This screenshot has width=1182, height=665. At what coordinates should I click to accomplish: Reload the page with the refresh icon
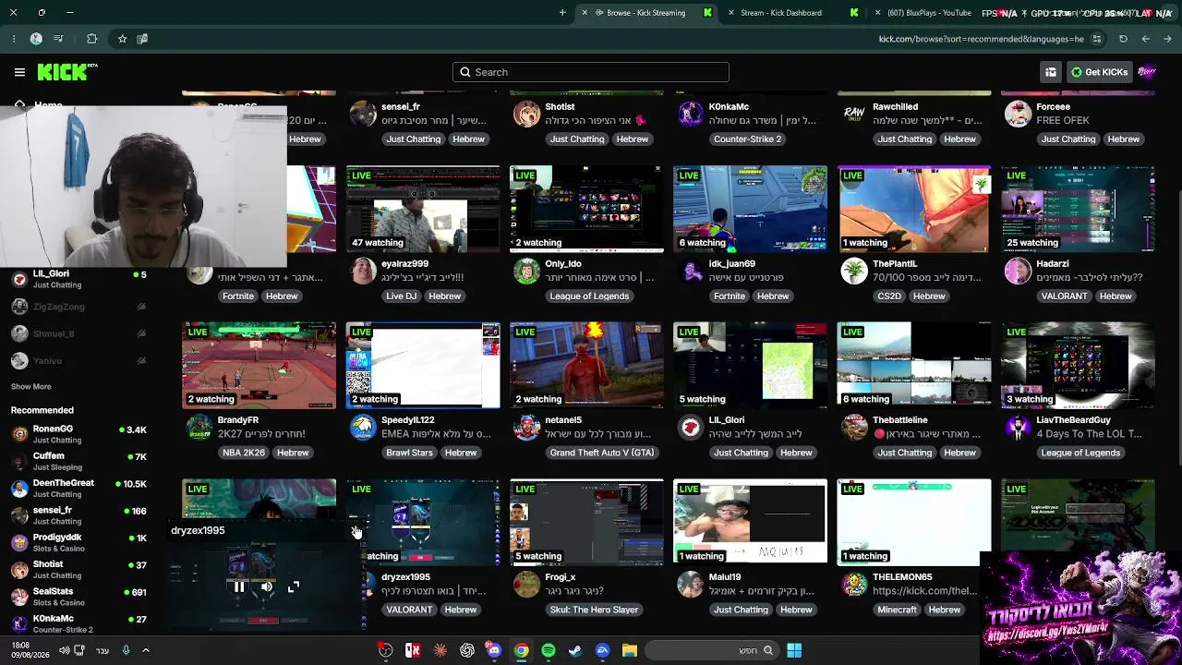[x=1123, y=39]
